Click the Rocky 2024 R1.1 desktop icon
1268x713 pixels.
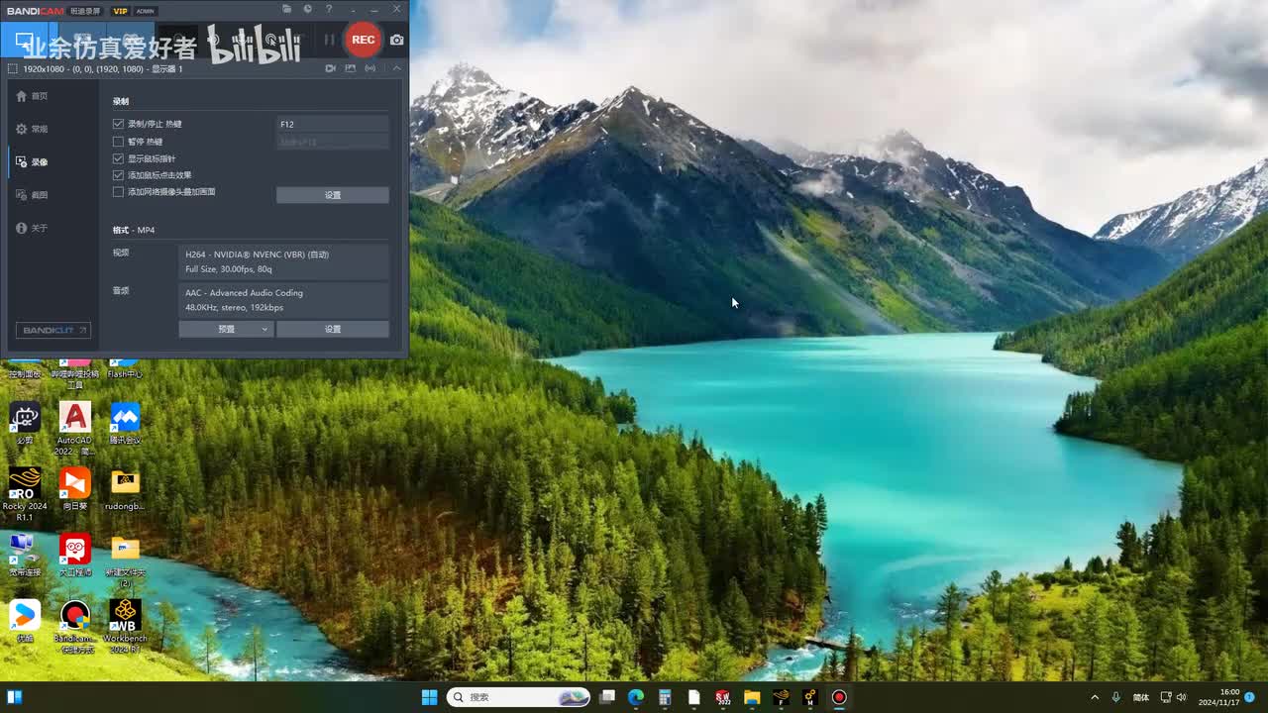25,493
